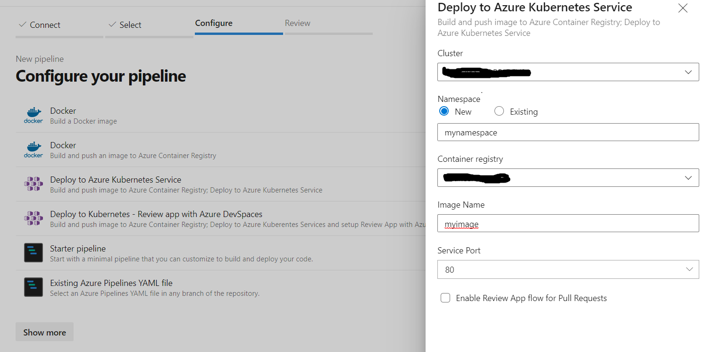Click the namespace input field containing mynamespace
This screenshot has height=352, width=703.
(568, 132)
